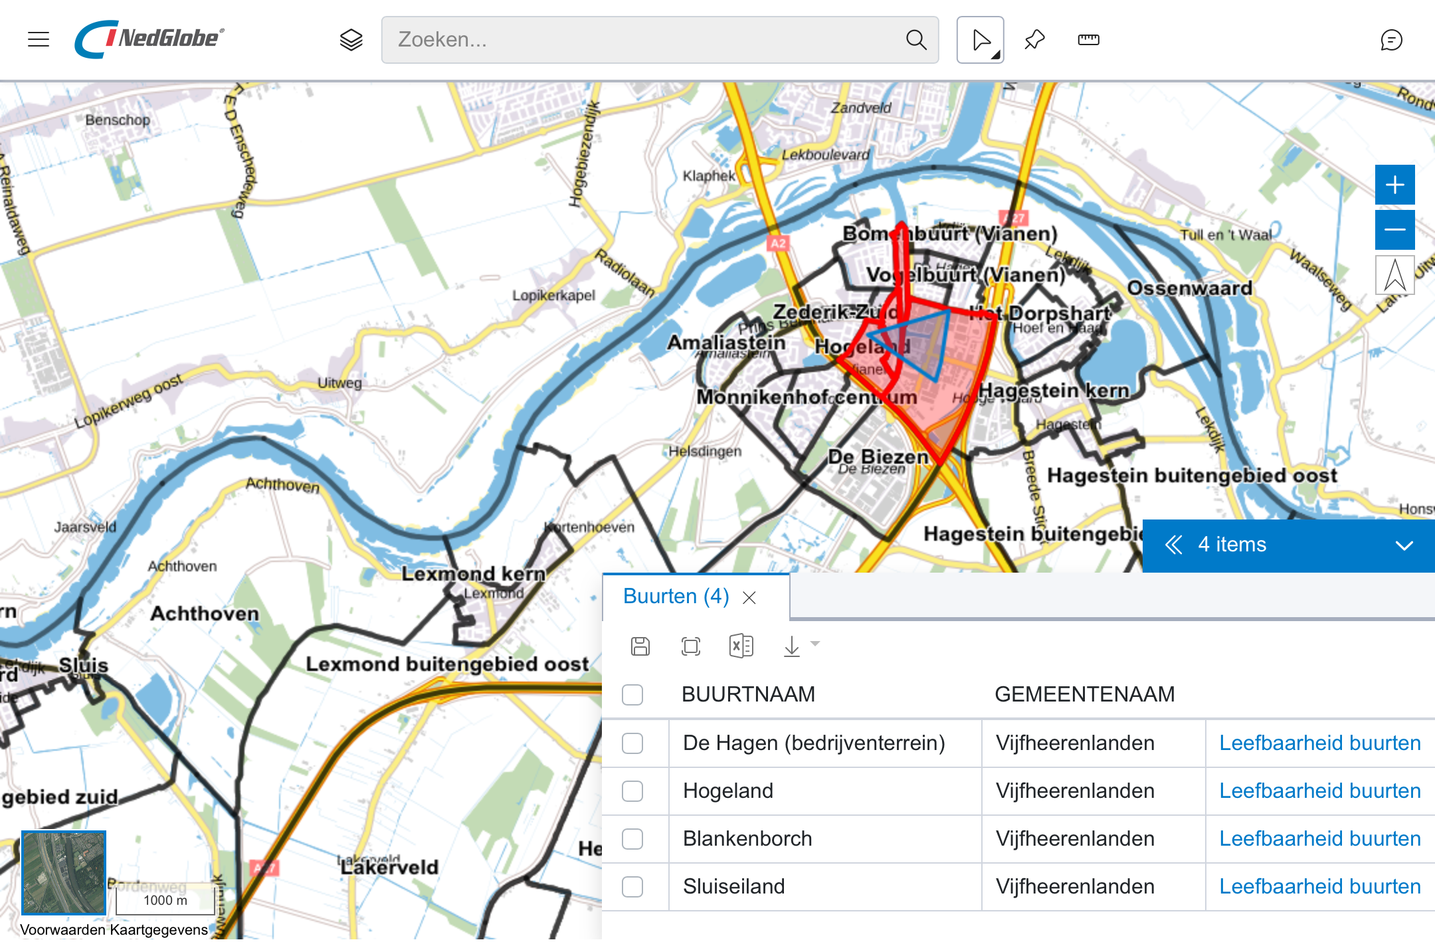
Task: Open the hamburger main menu
Action: (x=39, y=40)
